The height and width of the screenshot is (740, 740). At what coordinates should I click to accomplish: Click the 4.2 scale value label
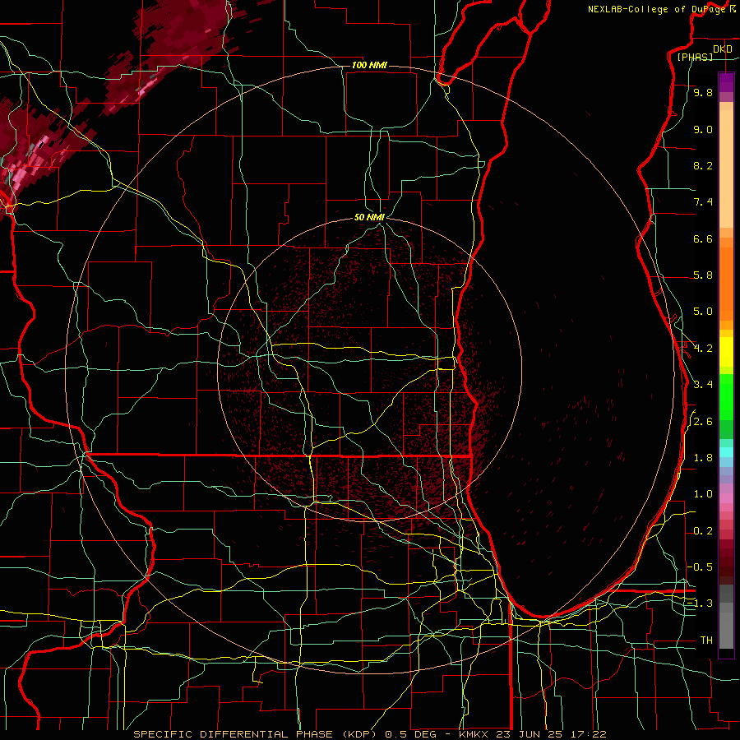point(703,349)
